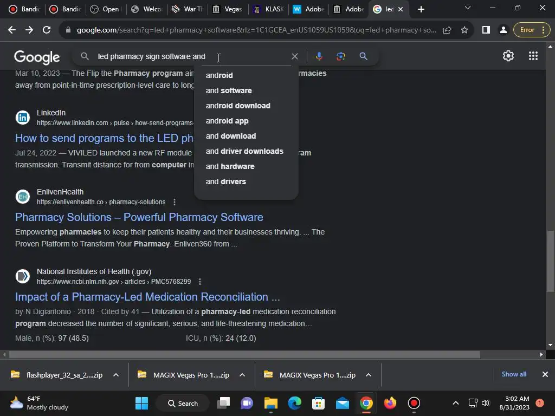The height and width of the screenshot is (416, 555).
Task: Choose 'android app' suggestion
Action: tap(246, 121)
